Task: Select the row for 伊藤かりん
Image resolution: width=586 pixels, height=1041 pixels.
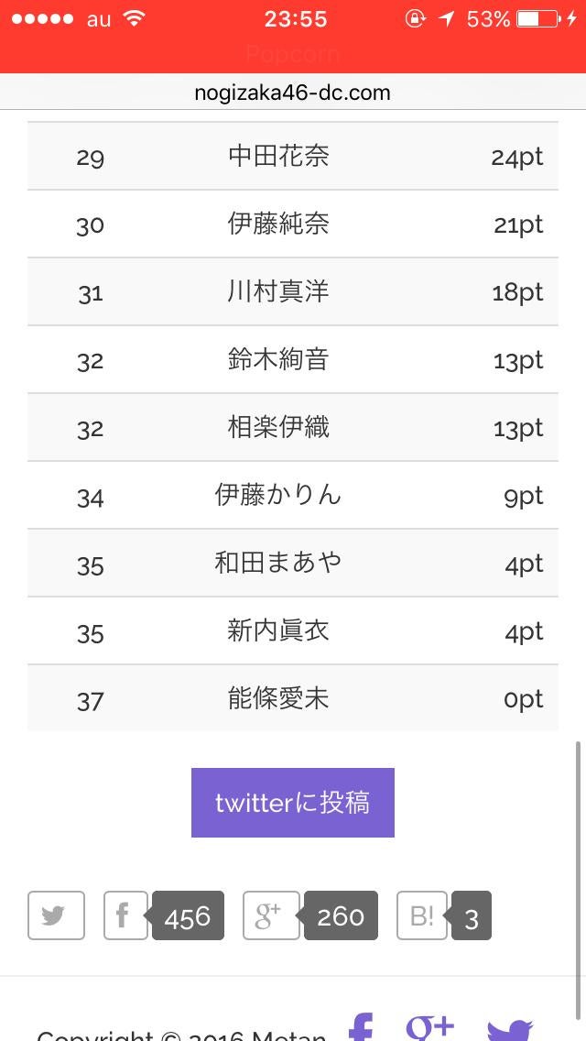Action: [x=292, y=495]
